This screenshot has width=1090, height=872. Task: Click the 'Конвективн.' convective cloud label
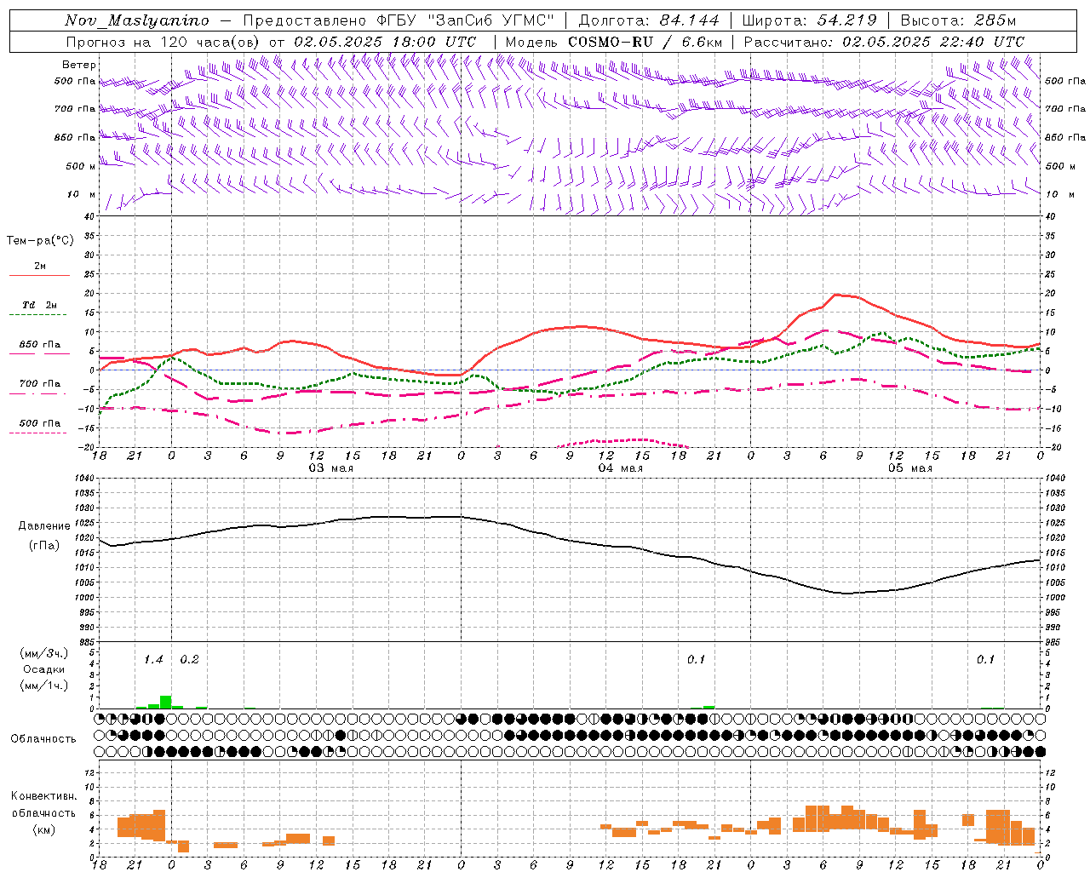coord(43,796)
